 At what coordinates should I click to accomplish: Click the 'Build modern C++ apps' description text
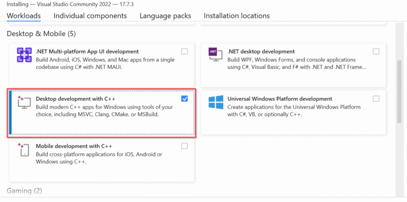click(104, 111)
